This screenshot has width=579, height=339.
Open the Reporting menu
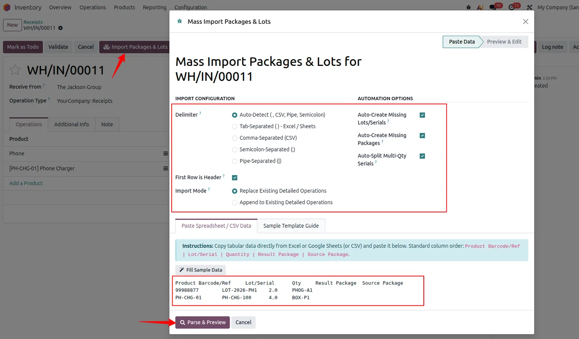coord(154,7)
